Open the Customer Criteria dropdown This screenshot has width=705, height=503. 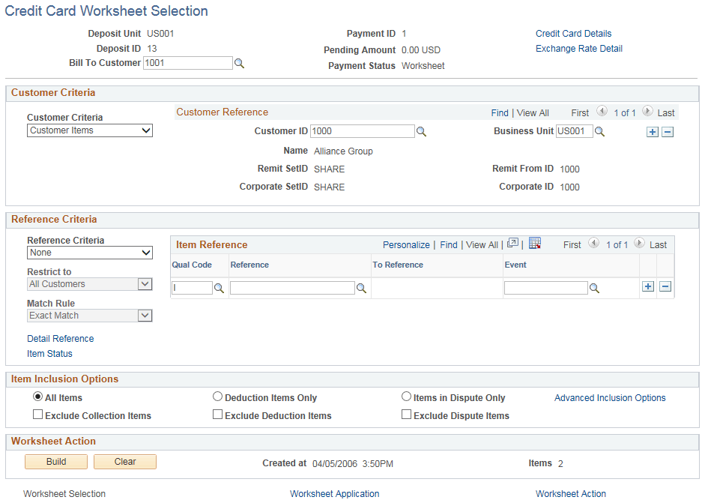click(x=89, y=130)
